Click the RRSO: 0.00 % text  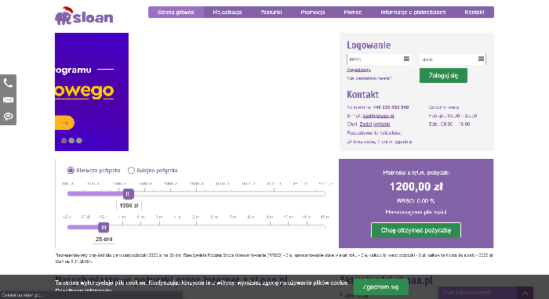pyautogui.click(x=416, y=201)
